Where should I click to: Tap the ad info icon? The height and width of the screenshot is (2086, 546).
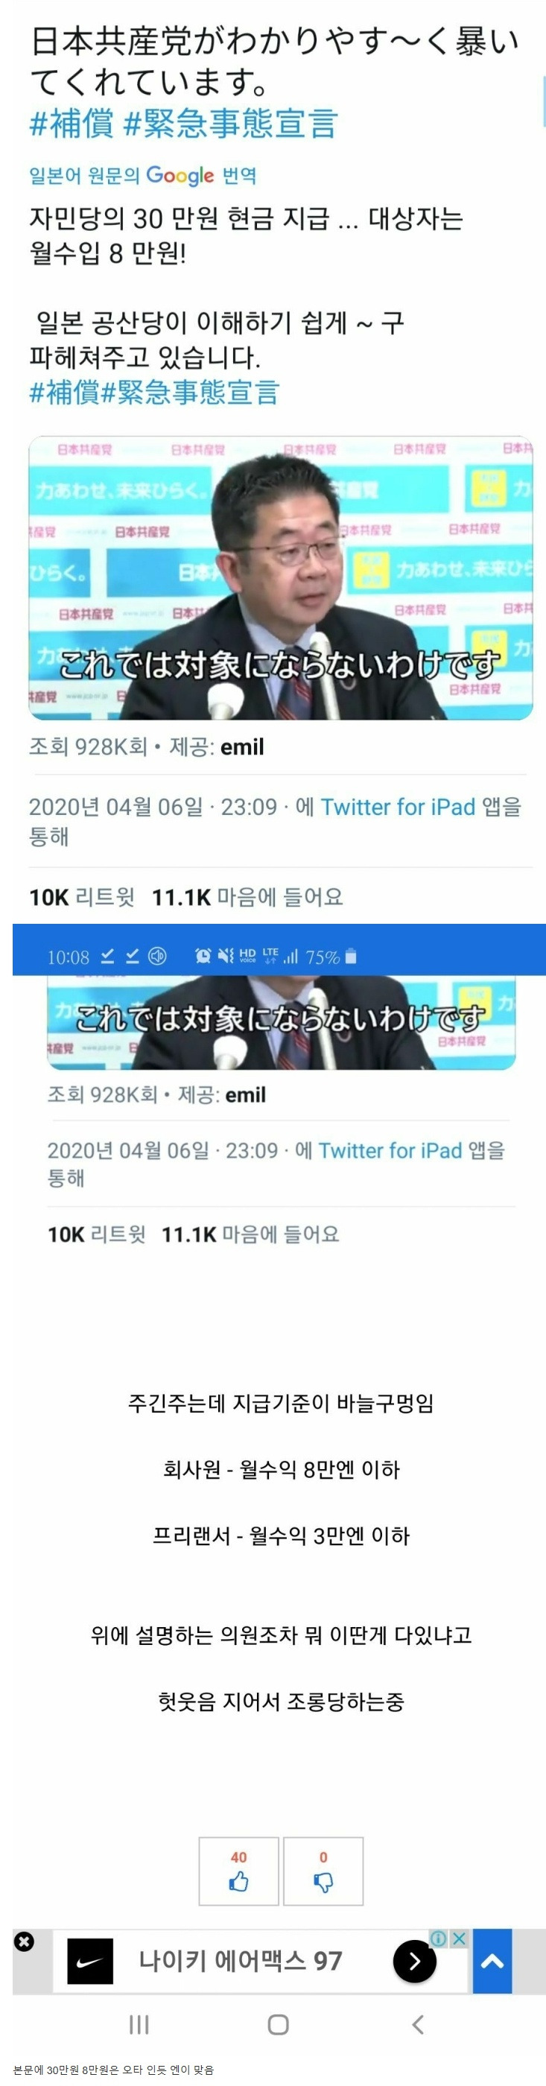pos(438,1938)
